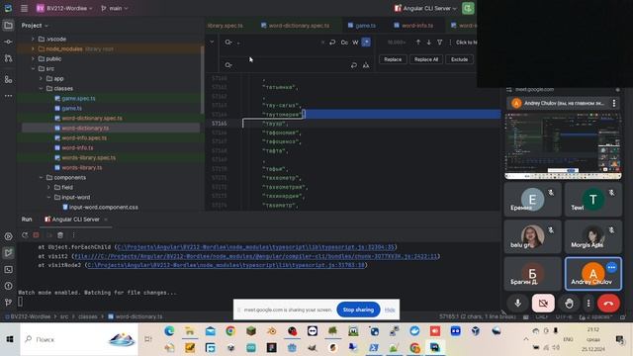Switch to word-dictionary.spec.ts tab
Image resolution: width=633 pixels, height=356 pixels.
click(x=295, y=26)
